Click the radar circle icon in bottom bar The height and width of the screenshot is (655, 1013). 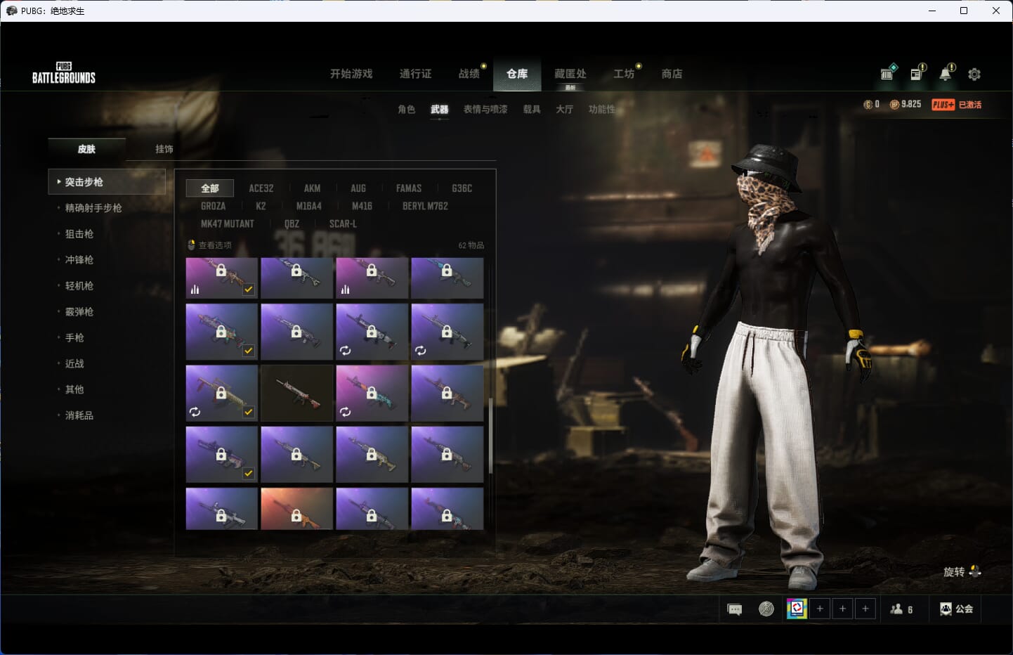pos(766,609)
